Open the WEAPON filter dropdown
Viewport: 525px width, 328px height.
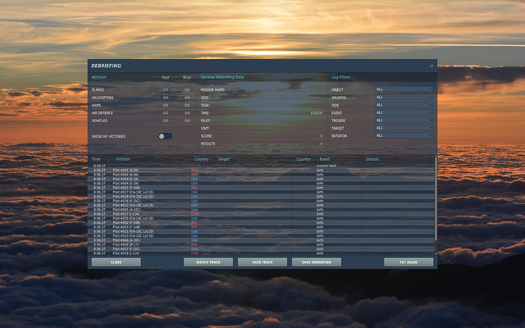[x=404, y=97]
